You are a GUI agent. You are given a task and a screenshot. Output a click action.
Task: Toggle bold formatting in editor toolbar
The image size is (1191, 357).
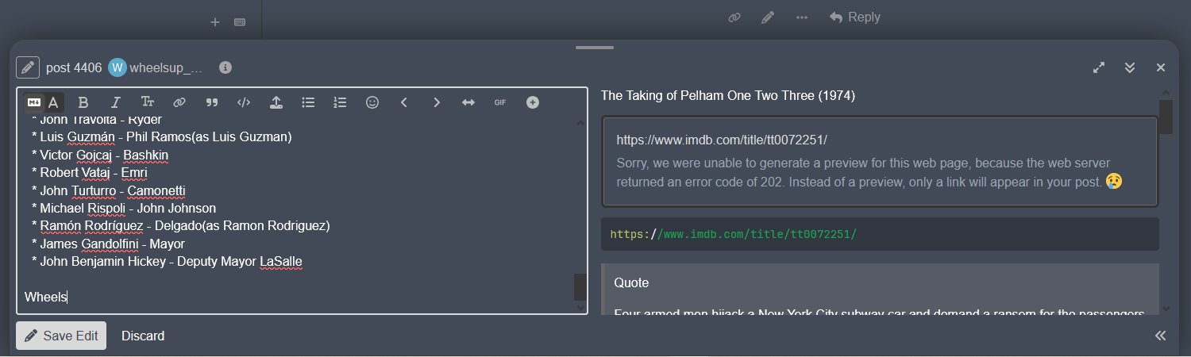tap(83, 102)
